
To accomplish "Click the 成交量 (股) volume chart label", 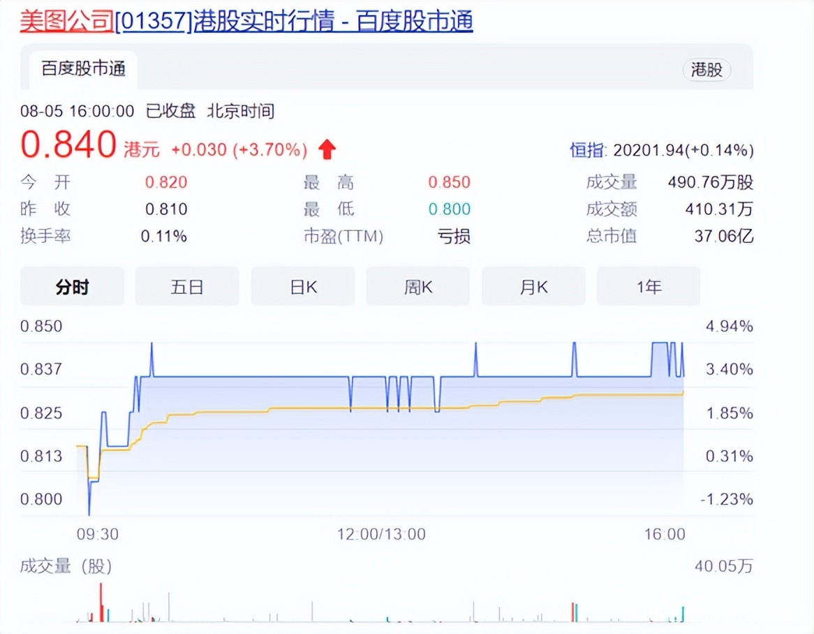I will click(66, 566).
